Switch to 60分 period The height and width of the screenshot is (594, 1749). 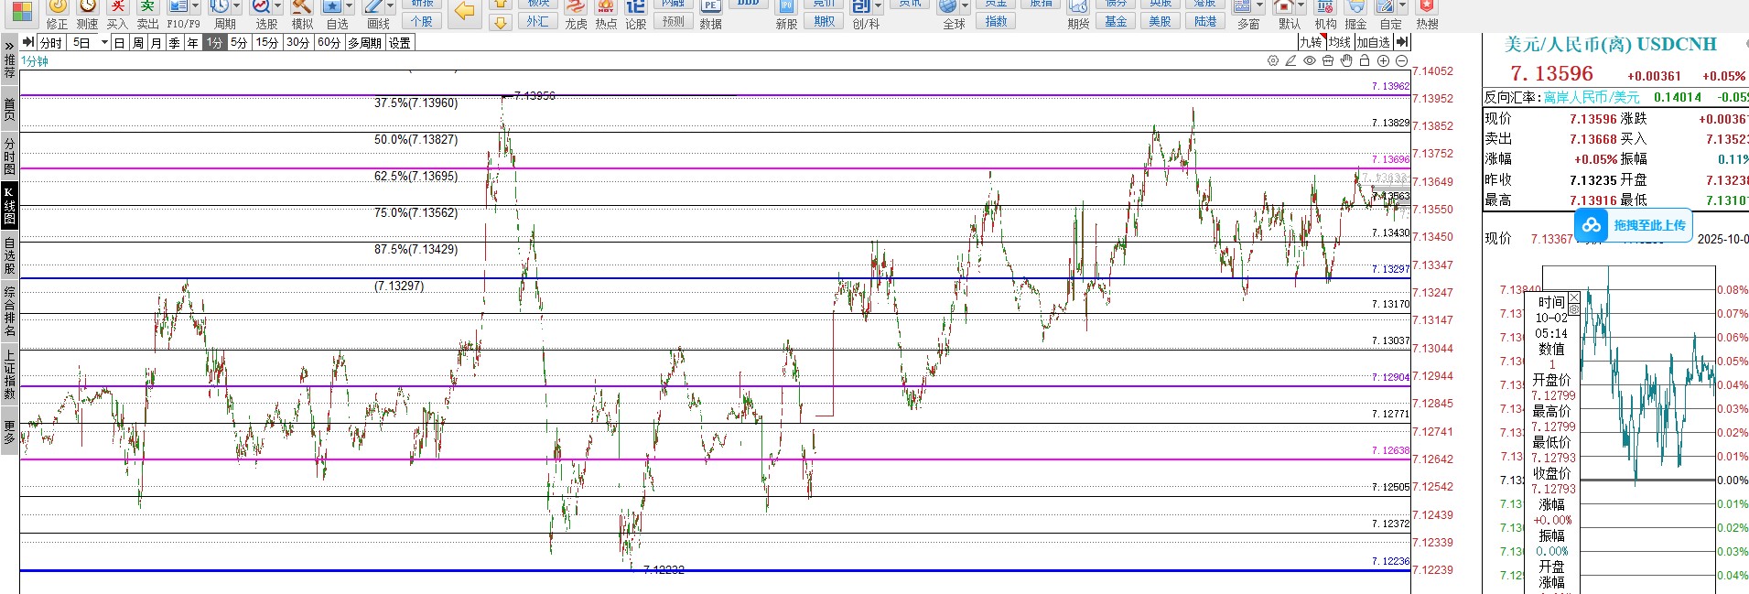[329, 42]
